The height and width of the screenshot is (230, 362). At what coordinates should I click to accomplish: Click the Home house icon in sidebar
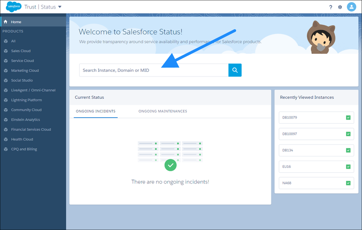[x=5, y=22]
